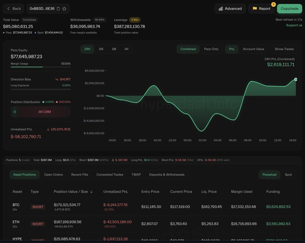Click the 46.49% withdrawable badge
305x243 pixels.
click(x=100, y=20)
